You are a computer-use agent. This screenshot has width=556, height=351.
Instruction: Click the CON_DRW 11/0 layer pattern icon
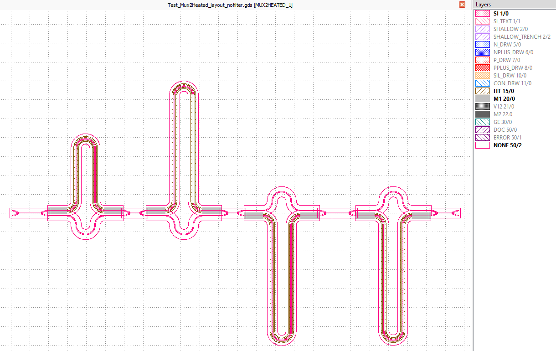point(482,83)
